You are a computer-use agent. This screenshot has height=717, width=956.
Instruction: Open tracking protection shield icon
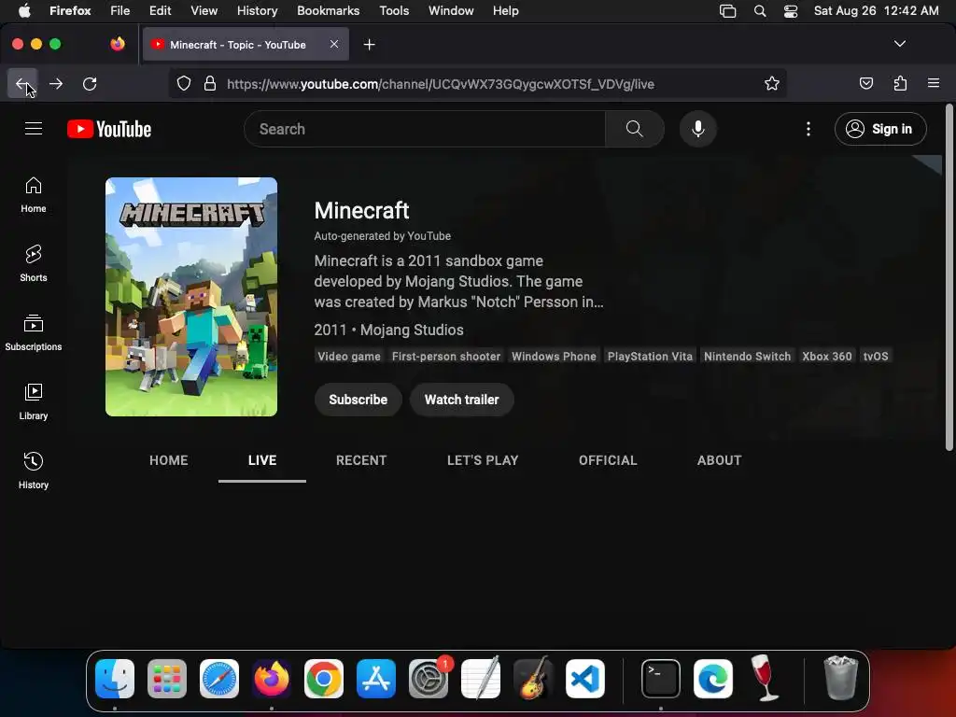click(x=184, y=83)
